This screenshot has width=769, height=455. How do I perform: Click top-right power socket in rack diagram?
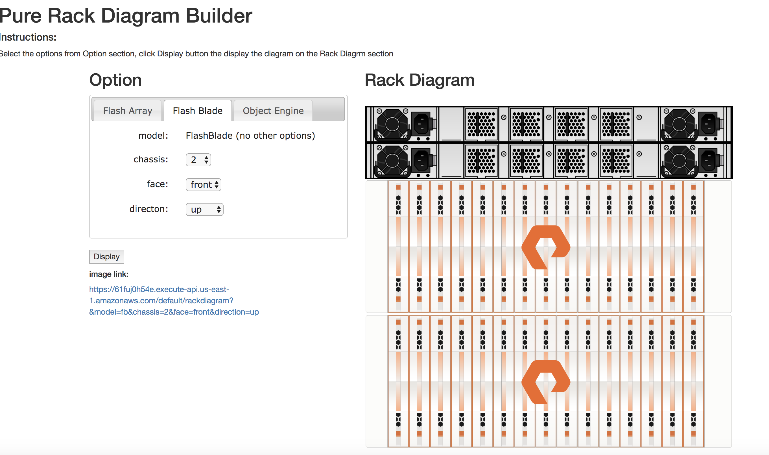click(x=708, y=124)
